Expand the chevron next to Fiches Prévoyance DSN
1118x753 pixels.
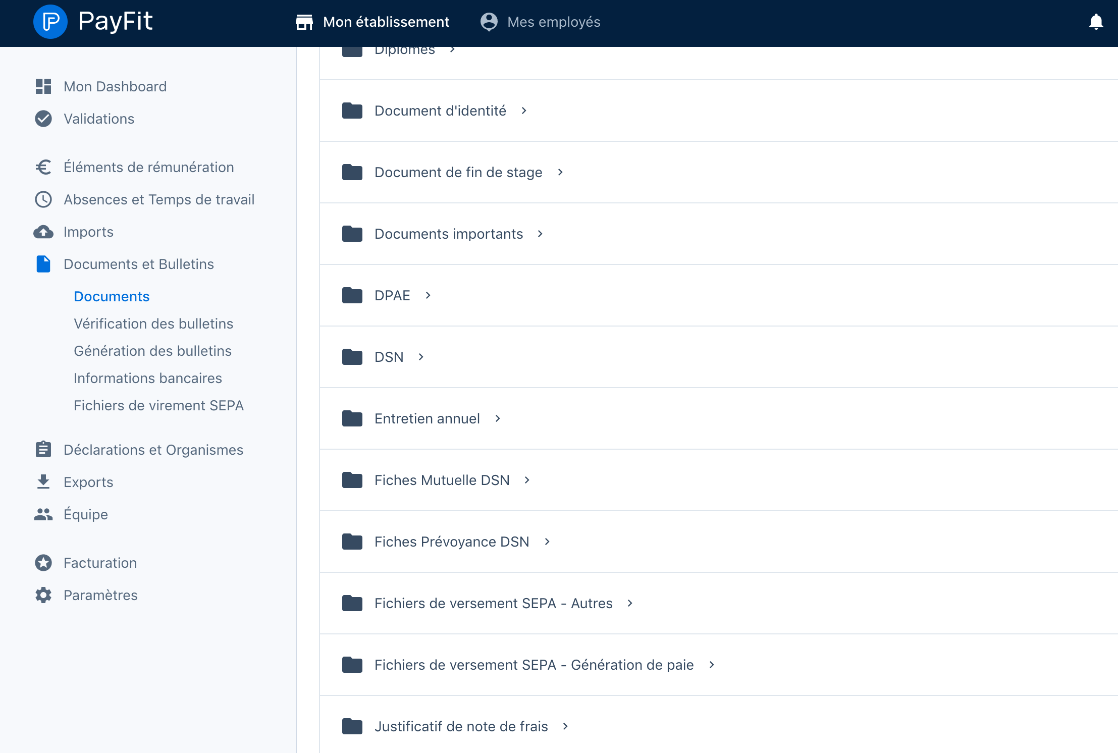coord(547,542)
